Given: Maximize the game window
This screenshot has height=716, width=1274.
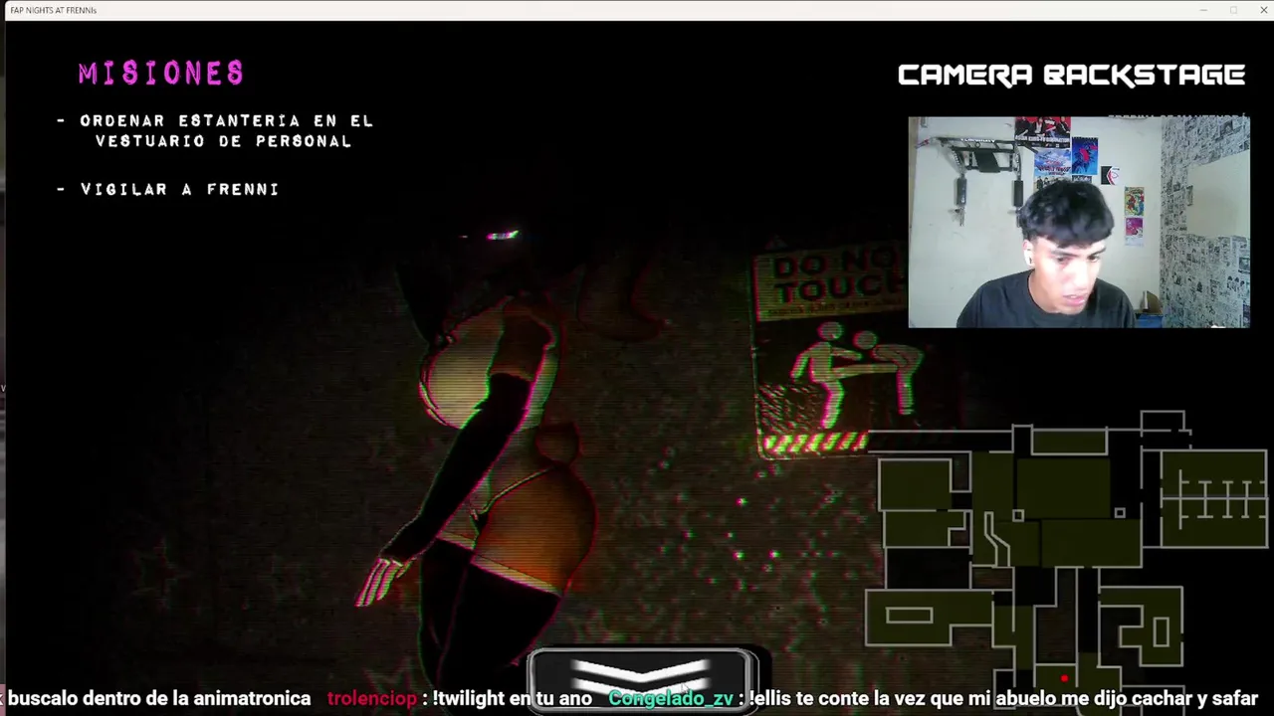Looking at the screenshot, I should click(1233, 10).
